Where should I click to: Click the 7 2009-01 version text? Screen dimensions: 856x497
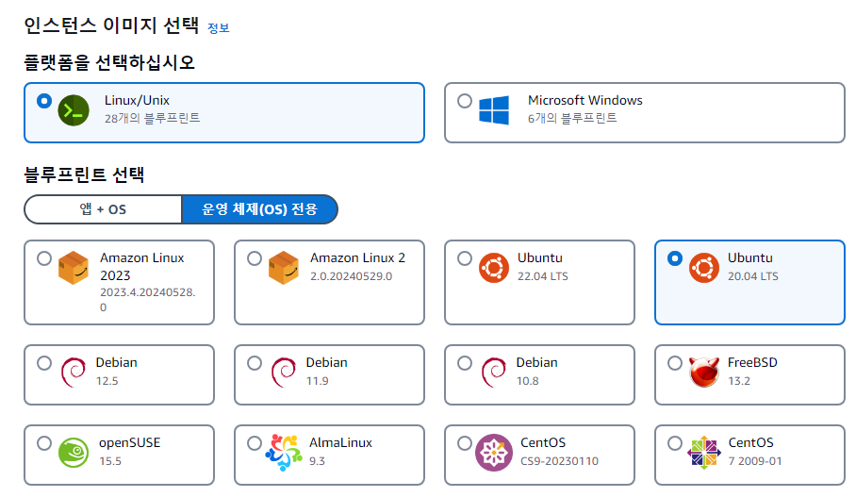(755, 461)
